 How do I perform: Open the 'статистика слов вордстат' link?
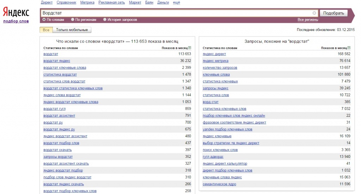tap(64, 81)
